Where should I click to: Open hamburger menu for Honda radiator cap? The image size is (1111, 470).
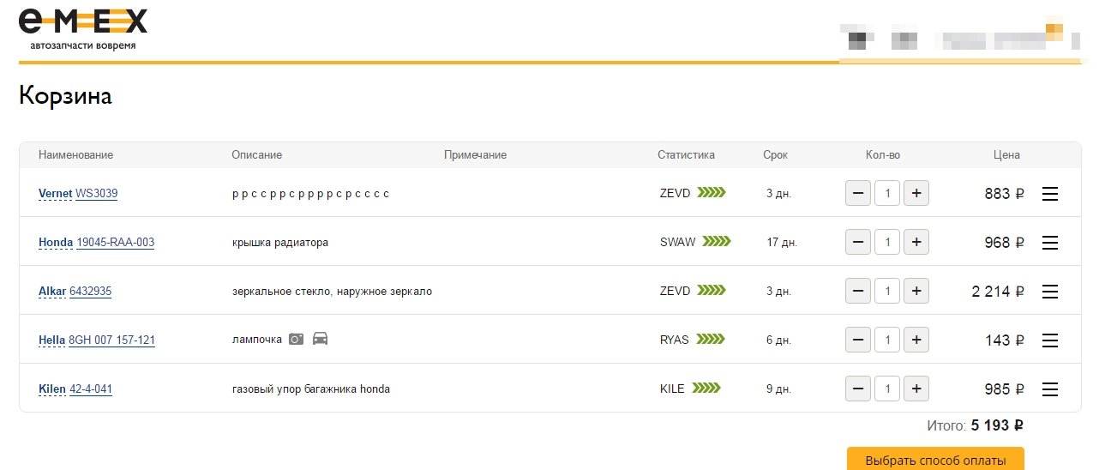coord(1049,243)
